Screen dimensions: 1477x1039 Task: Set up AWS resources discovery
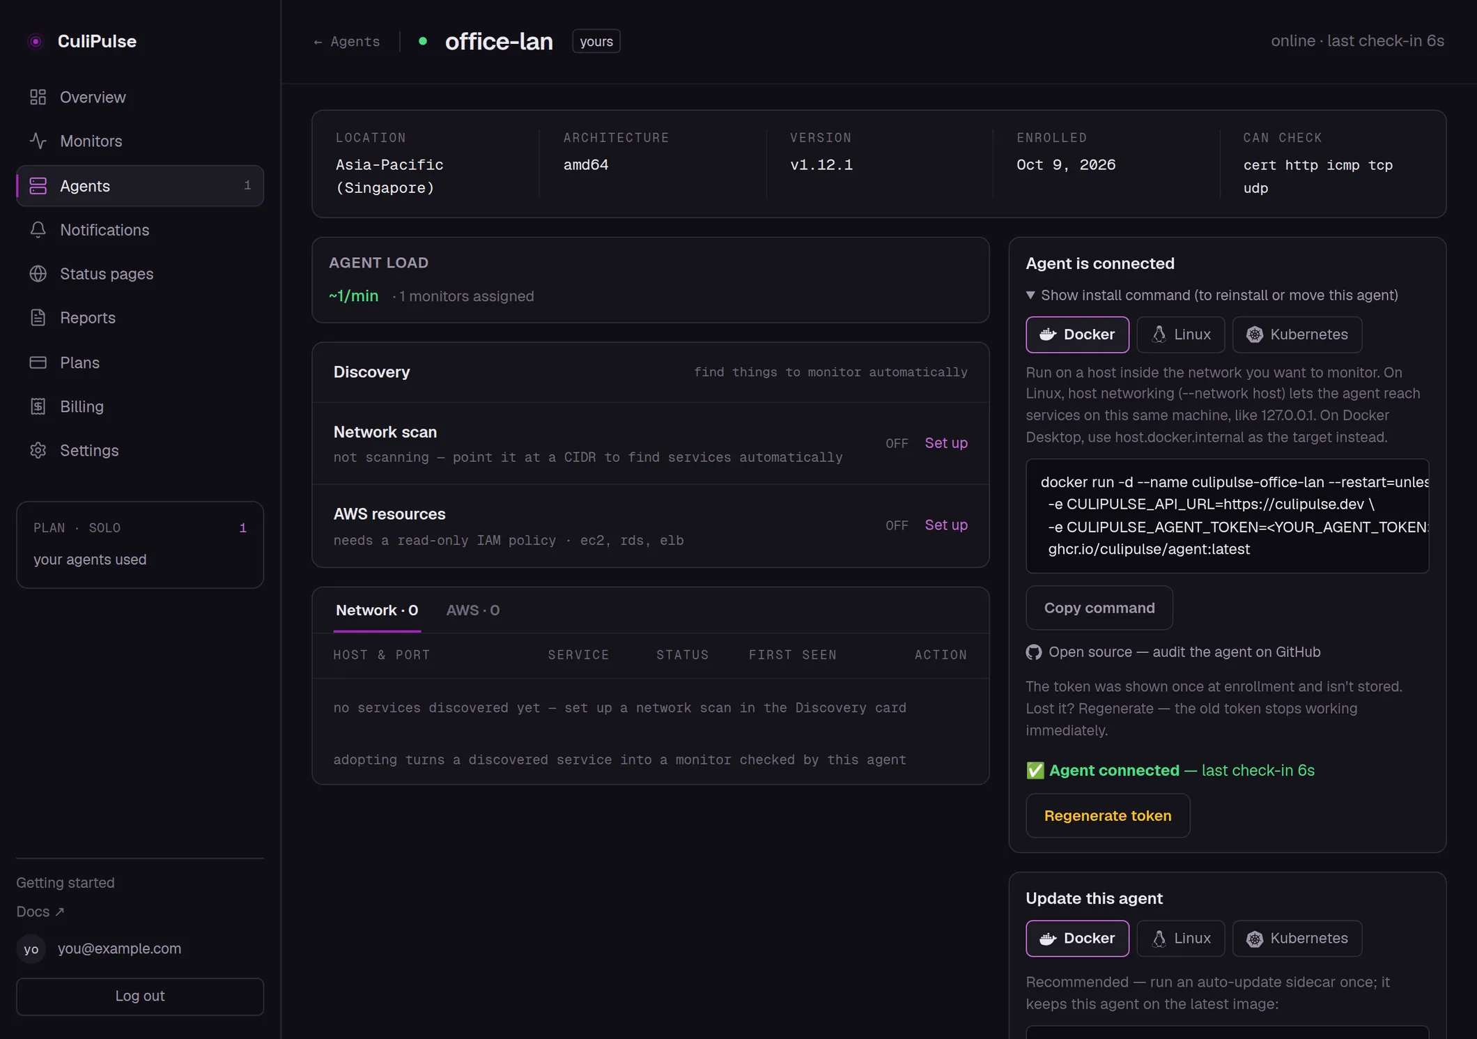pos(946,525)
